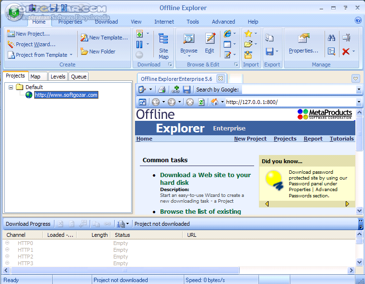The width and height of the screenshot is (365, 284).
Task: Close the Offline Explorer Enterprise 5.6 browser tab
Action: point(220,78)
